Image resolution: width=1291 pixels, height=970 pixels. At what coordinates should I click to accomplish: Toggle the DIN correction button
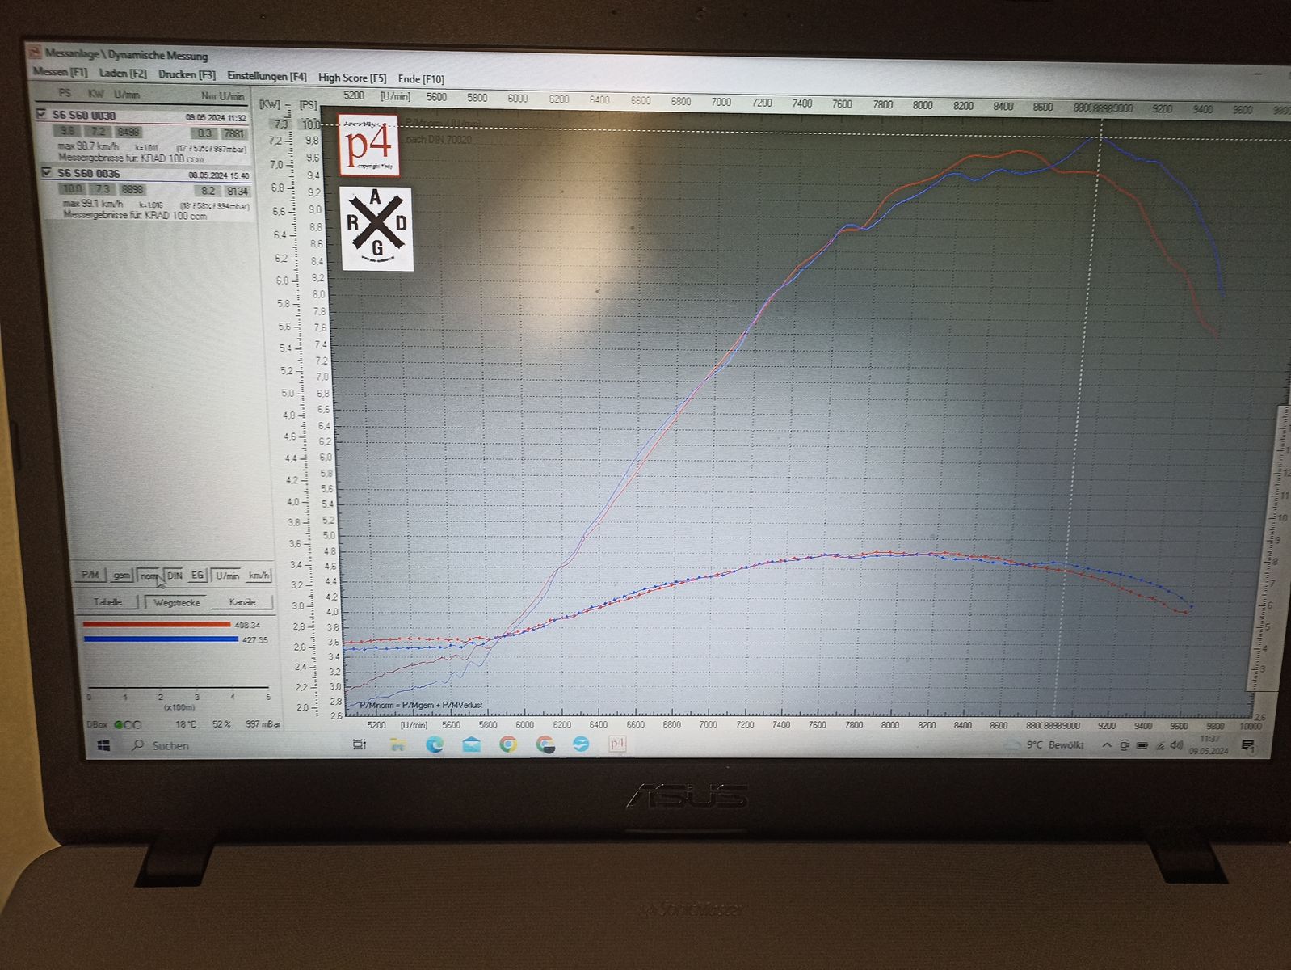tap(175, 576)
